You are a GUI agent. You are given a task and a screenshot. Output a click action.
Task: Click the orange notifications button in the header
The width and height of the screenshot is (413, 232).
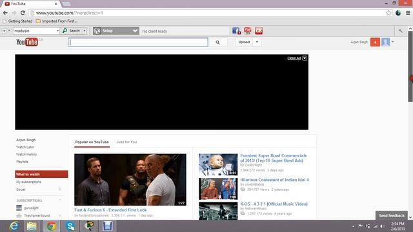coord(375,42)
